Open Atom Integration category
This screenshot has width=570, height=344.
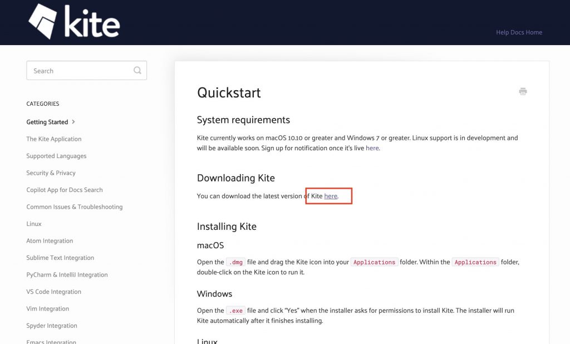[x=50, y=240]
